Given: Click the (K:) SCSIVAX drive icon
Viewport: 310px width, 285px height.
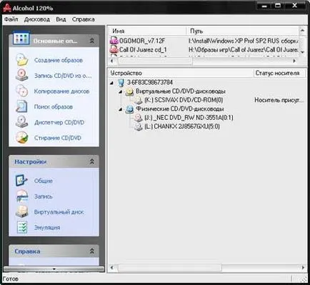Looking at the screenshot, I should (139, 100).
